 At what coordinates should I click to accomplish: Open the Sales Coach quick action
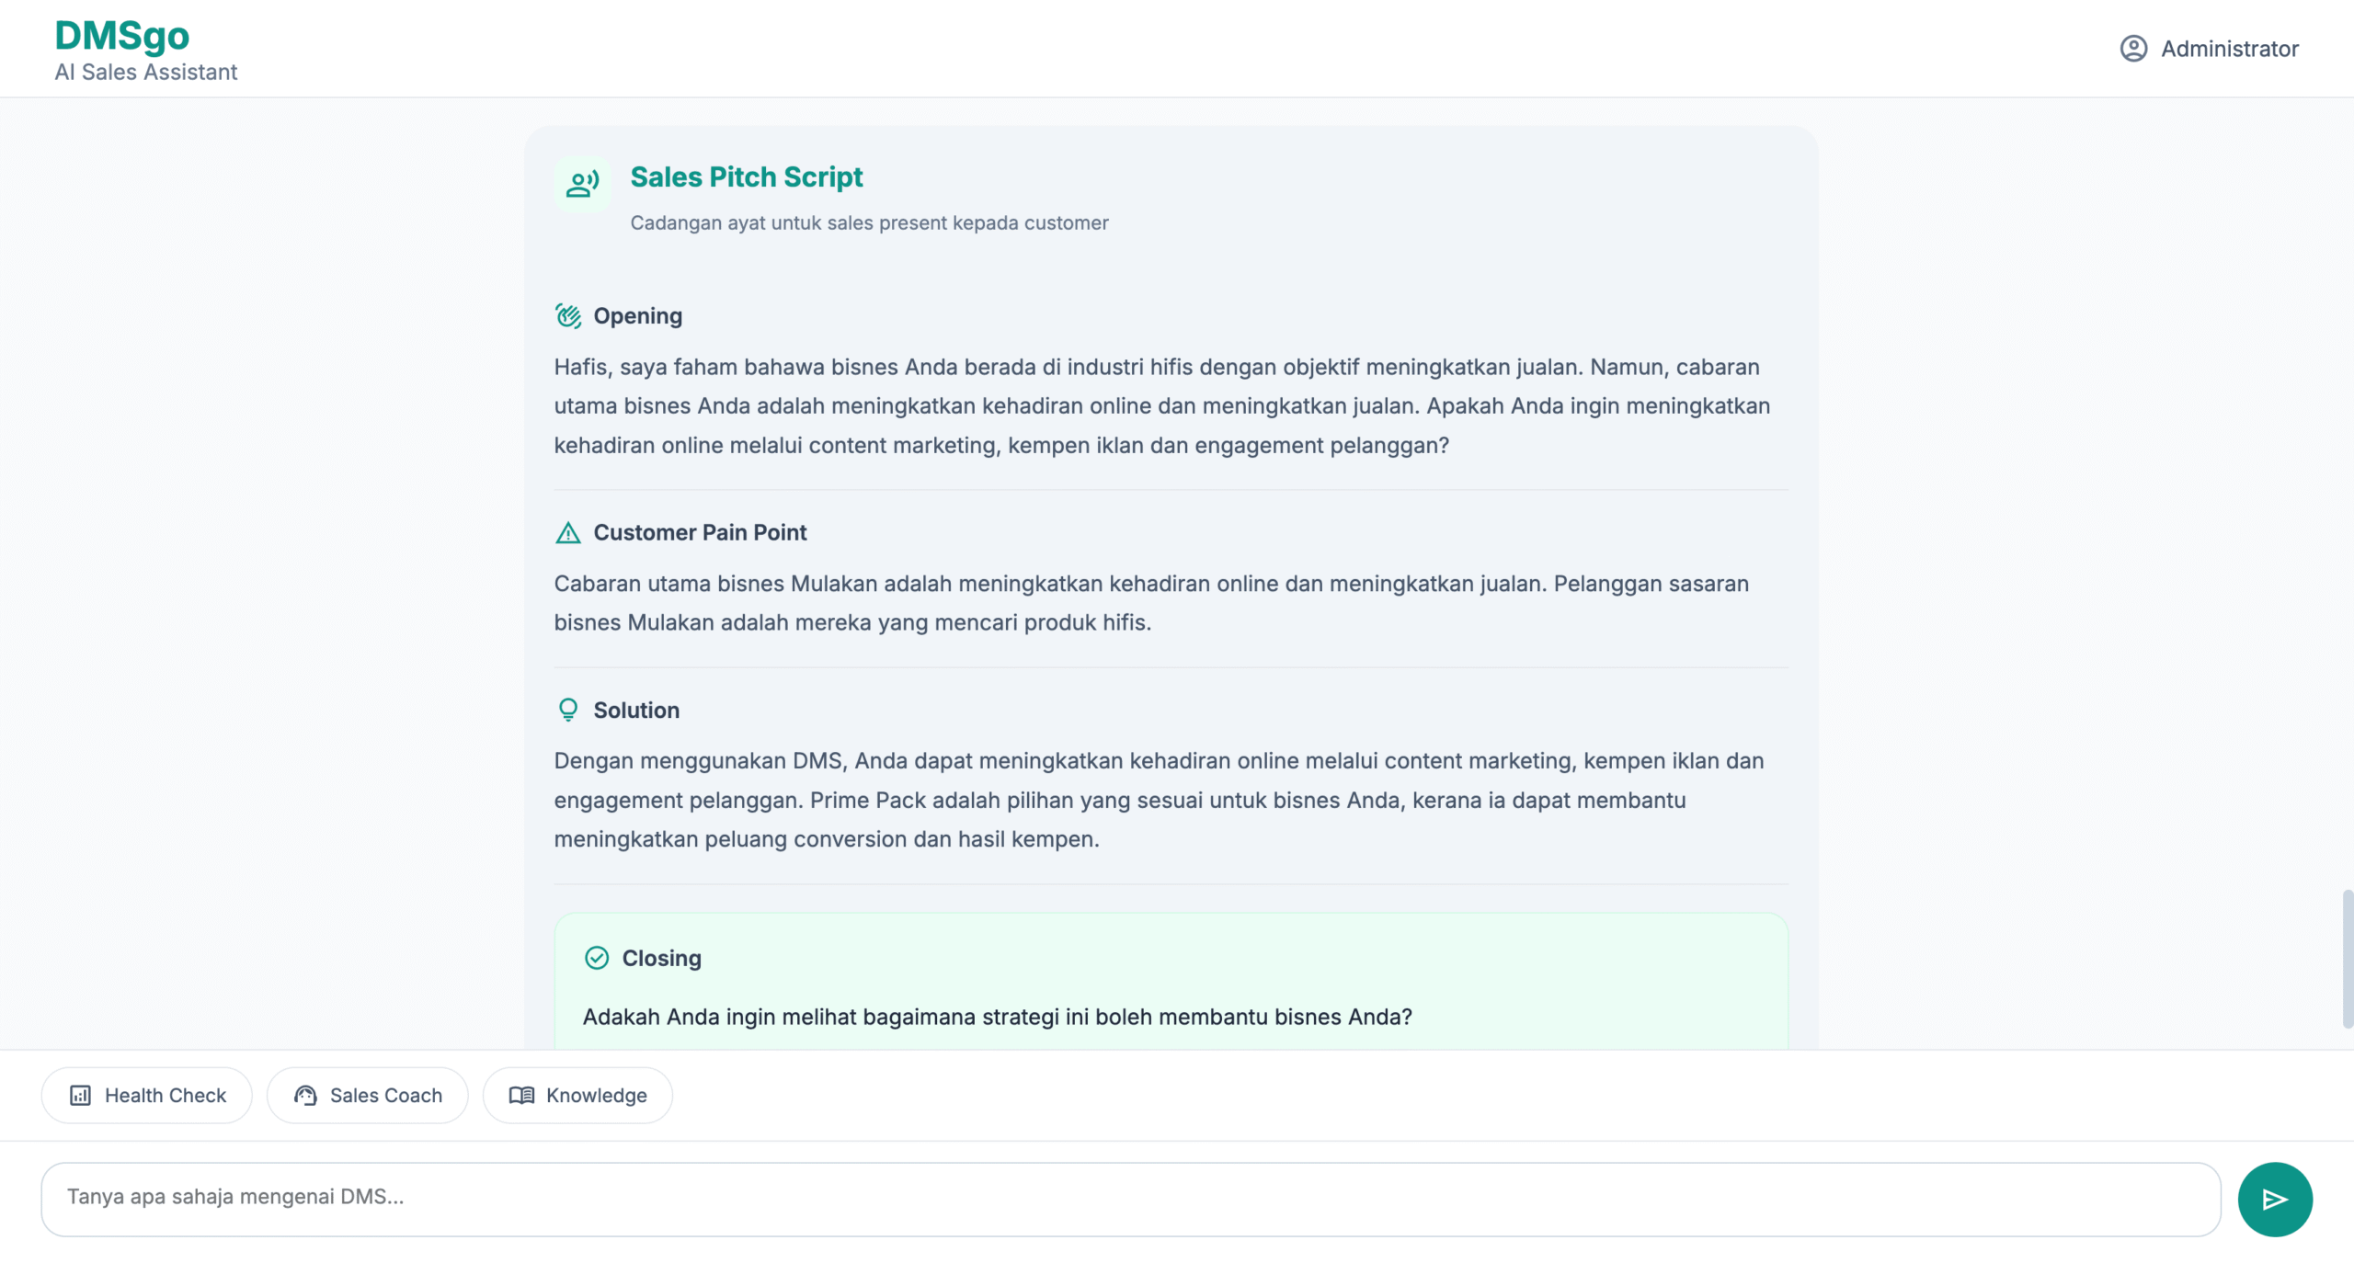point(368,1095)
